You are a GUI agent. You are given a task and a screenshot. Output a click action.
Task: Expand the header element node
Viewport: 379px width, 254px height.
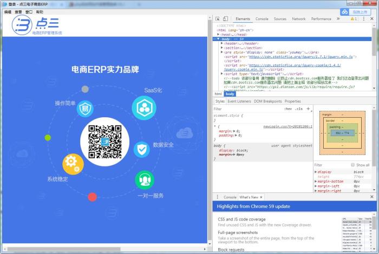point(222,43)
